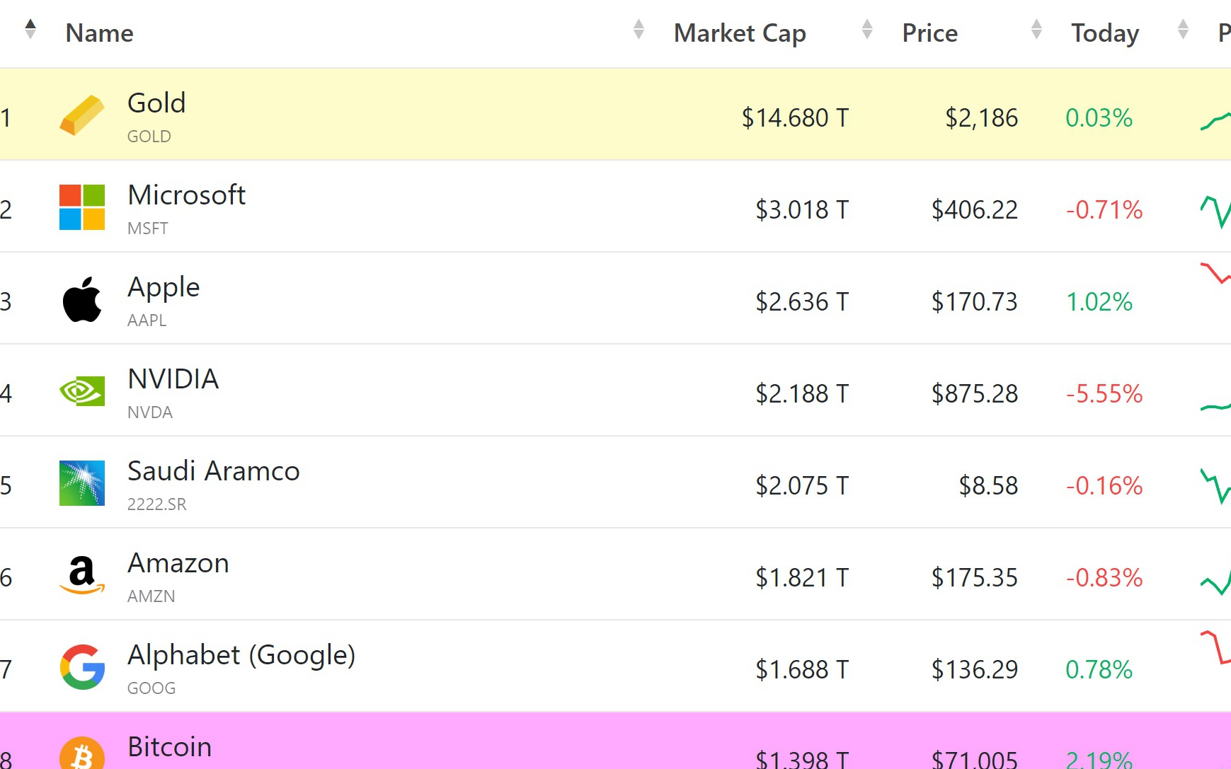This screenshot has height=769, width=1231.
Task: Click Saudi Aramco's price sparkline chart
Action: point(1215,486)
